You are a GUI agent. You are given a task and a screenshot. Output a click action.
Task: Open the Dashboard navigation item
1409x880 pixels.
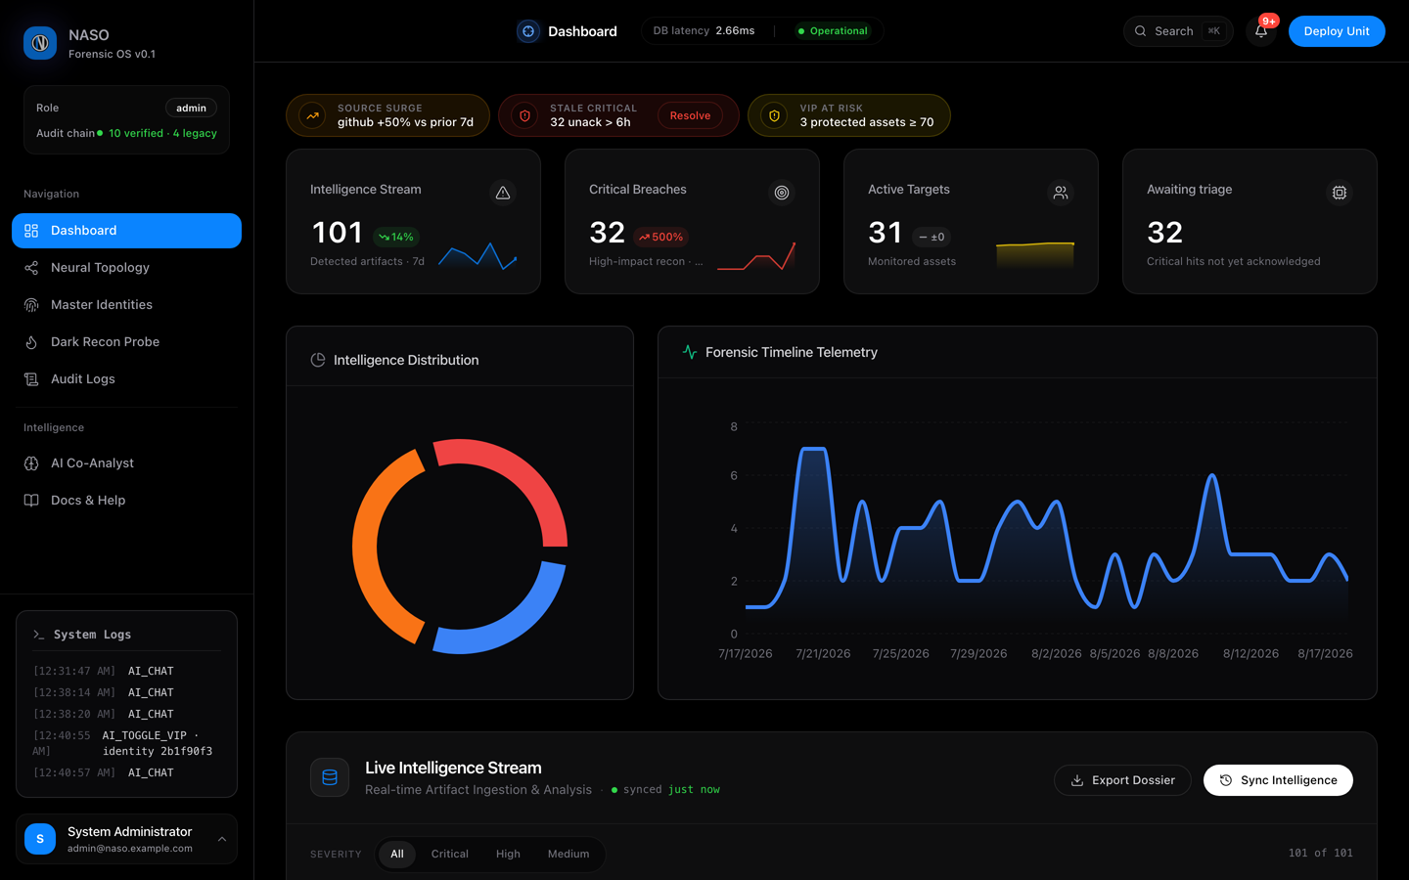[126, 231]
